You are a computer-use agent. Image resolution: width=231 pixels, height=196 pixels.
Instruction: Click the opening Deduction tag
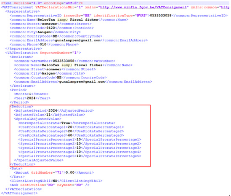pos(21,106)
